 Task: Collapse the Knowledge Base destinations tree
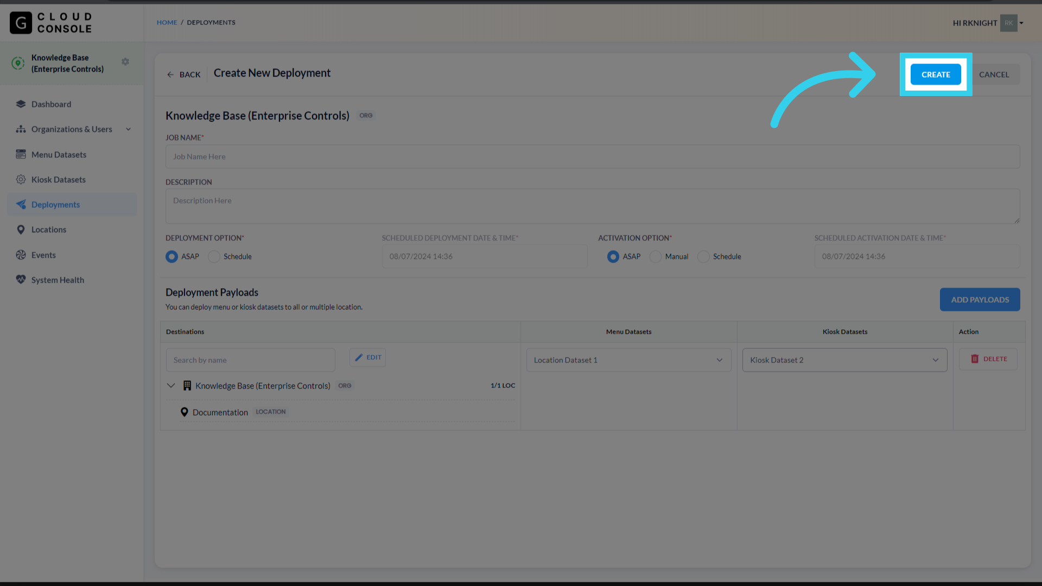171,386
